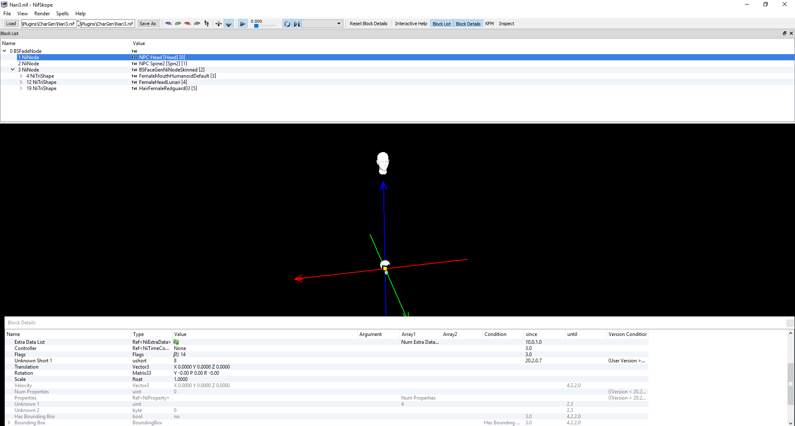Open the animation selection combo box
The height and width of the screenshot is (426, 795).
click(x=322, y=24)
